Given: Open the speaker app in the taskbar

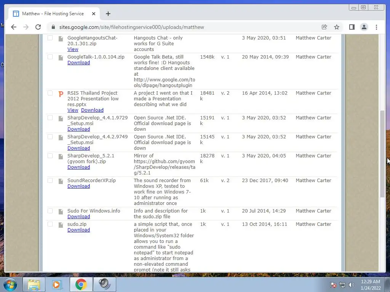Looking at the screenshot, I should [104, 284].
